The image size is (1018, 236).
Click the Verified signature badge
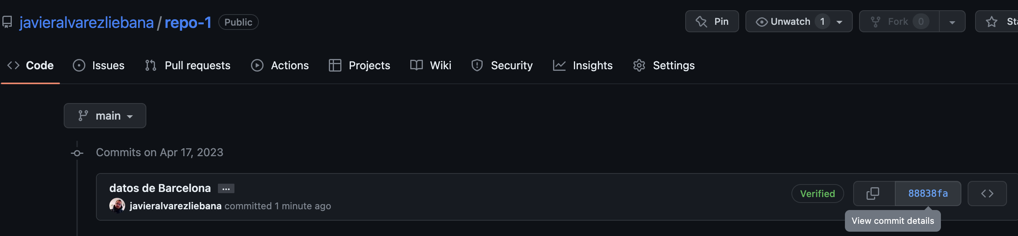click(817, 193)
